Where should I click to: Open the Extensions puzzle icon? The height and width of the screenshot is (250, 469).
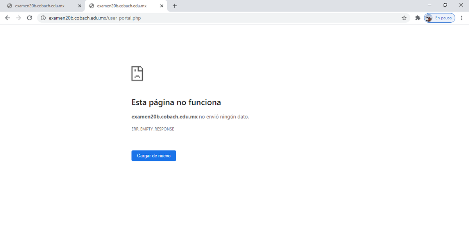click(417, 18)
